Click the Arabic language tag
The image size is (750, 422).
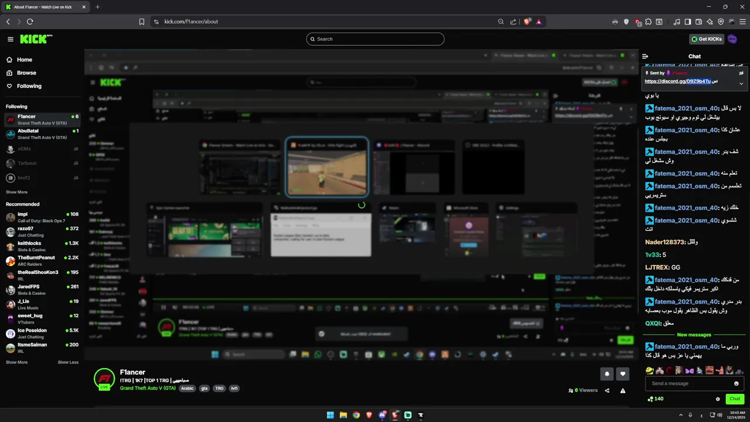click(187, 389)
